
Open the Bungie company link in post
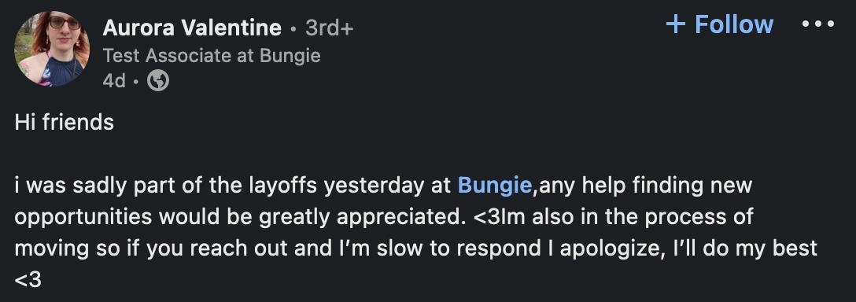click(494, 186)
